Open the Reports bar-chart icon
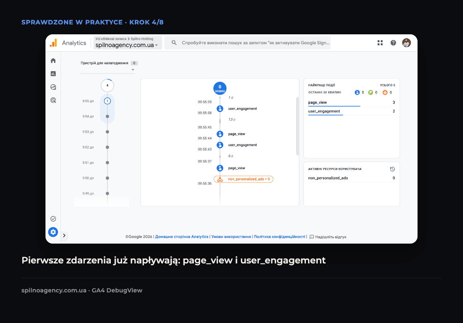Viewport: 463px width, 323px height. (53, 74)
